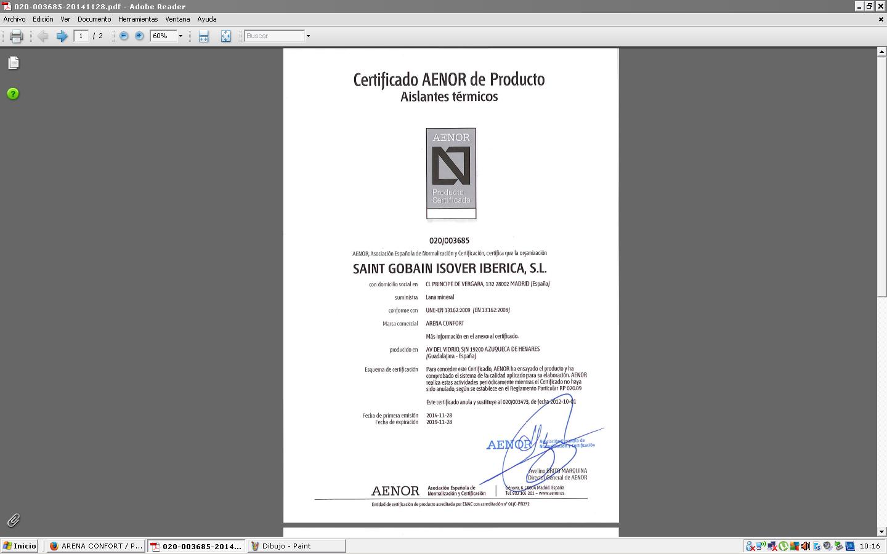
Task: Close the document with menu bar X
Action: (881, 19)
